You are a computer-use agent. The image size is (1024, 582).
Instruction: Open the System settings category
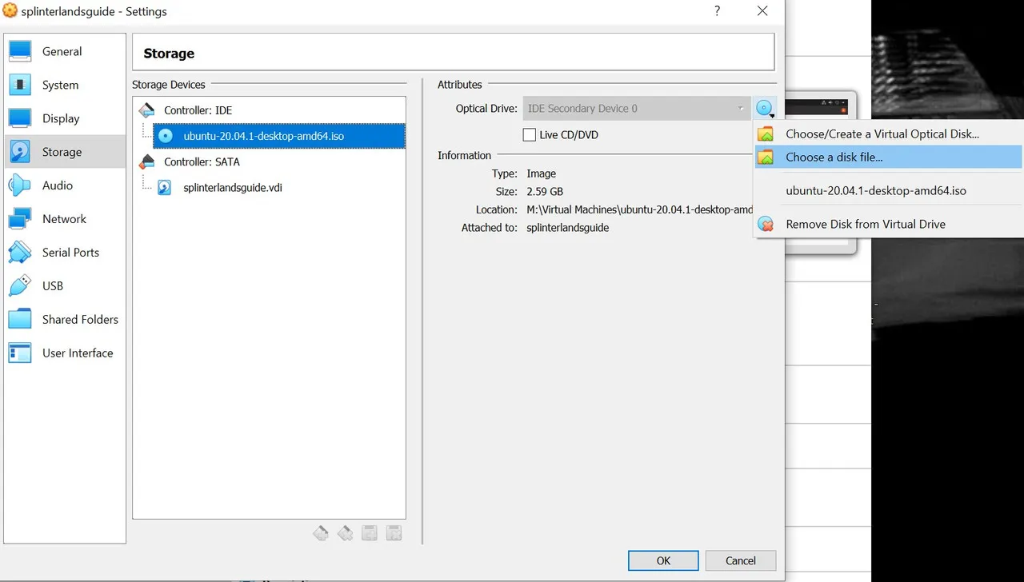(x=64, y=85)
